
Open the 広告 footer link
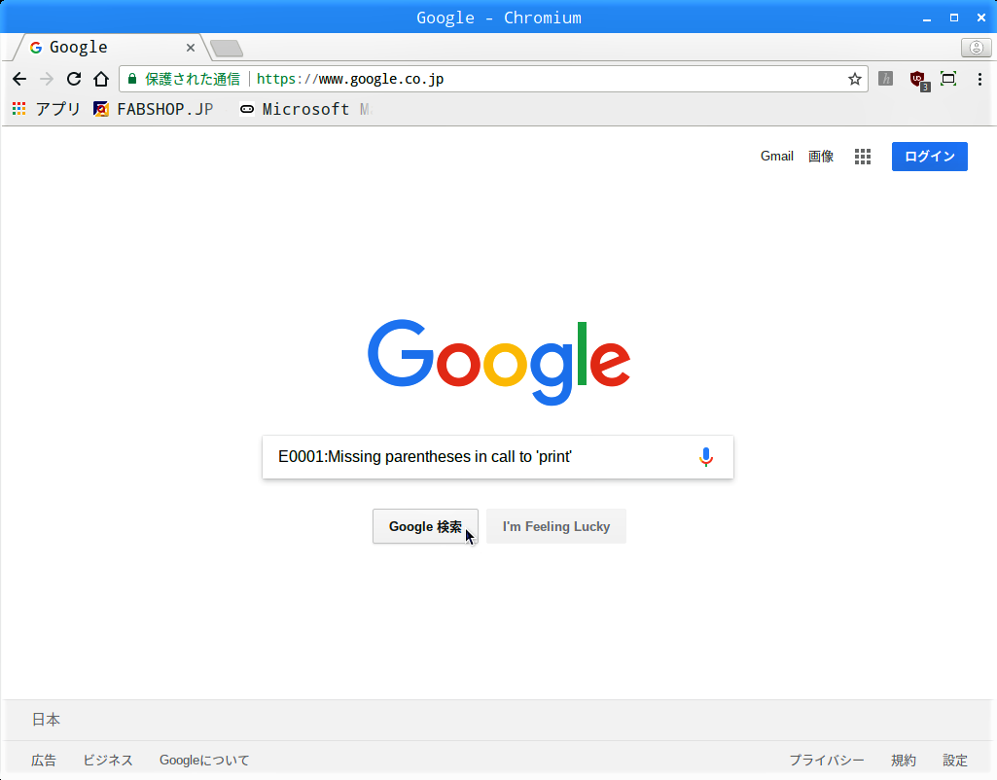click(x=44, y=761)
